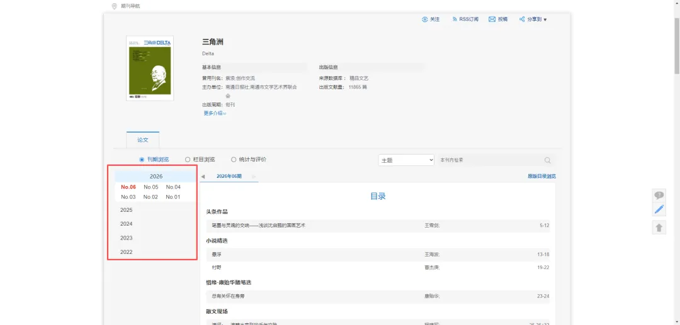
Task: Click the 投稿 envelope icon
Action: pos(492,19)
